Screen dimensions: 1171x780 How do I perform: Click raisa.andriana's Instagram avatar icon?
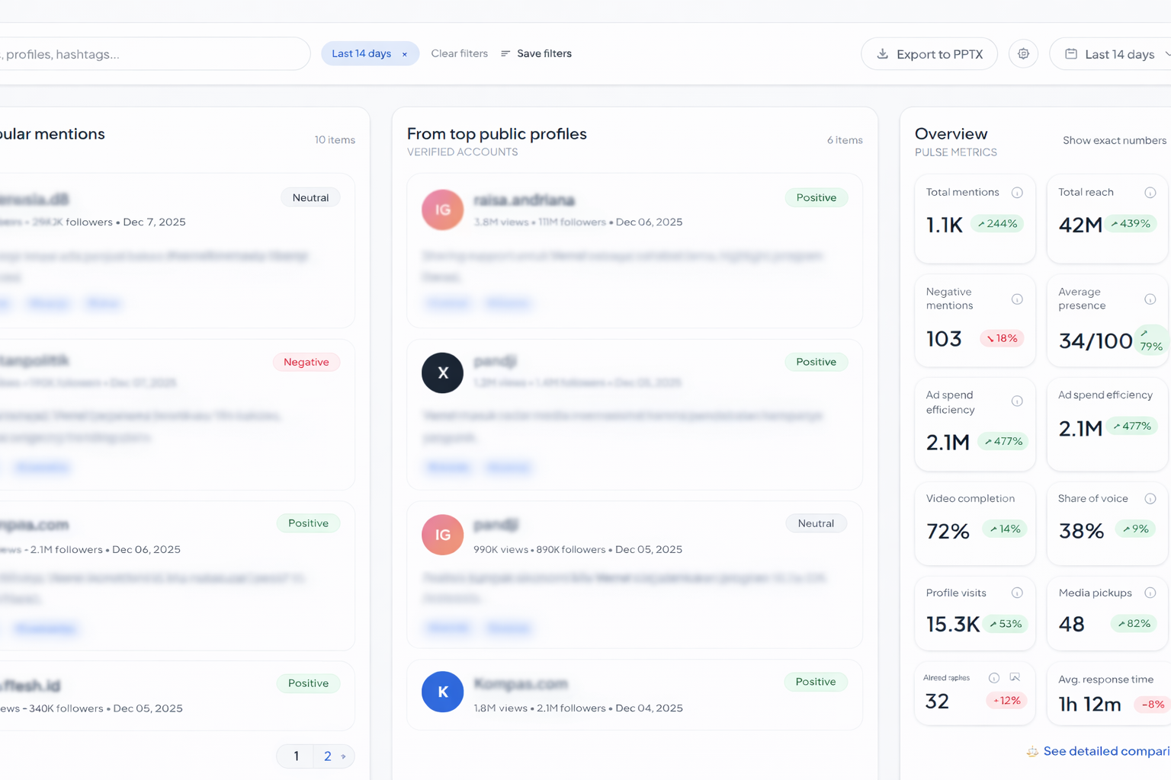tap(442, 209)
